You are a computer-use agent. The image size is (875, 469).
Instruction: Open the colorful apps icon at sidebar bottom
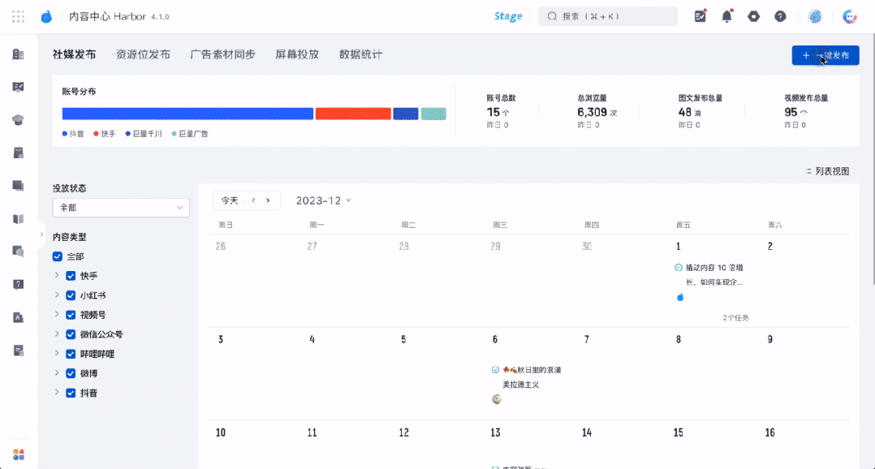click(19, 454)
